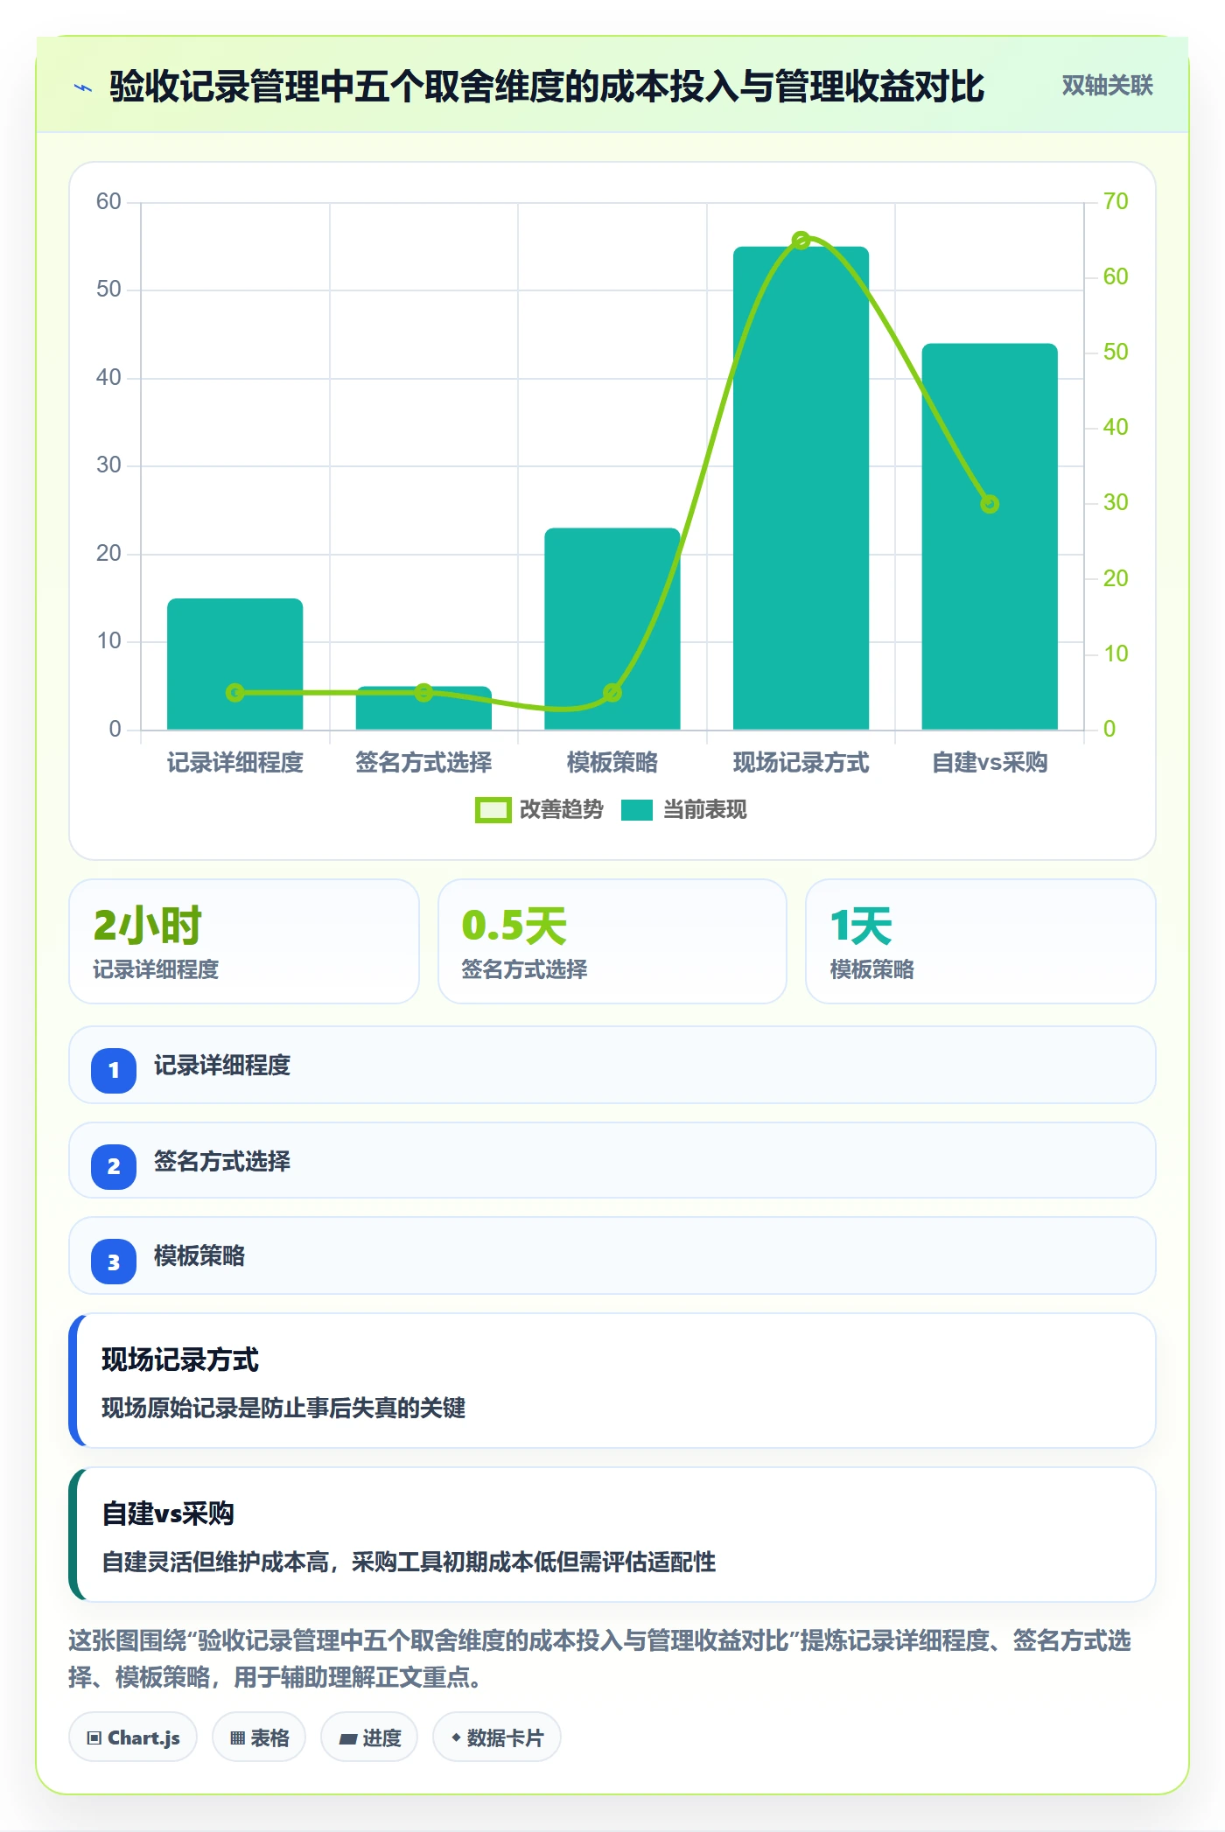
Task: Click the trend line point over 模板策略
Action: coord(612,693)
